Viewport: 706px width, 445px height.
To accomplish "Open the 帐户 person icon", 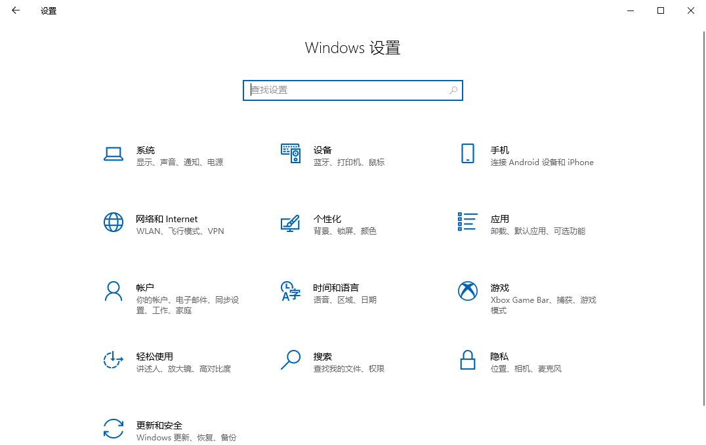I will click(x=114, y=291).
